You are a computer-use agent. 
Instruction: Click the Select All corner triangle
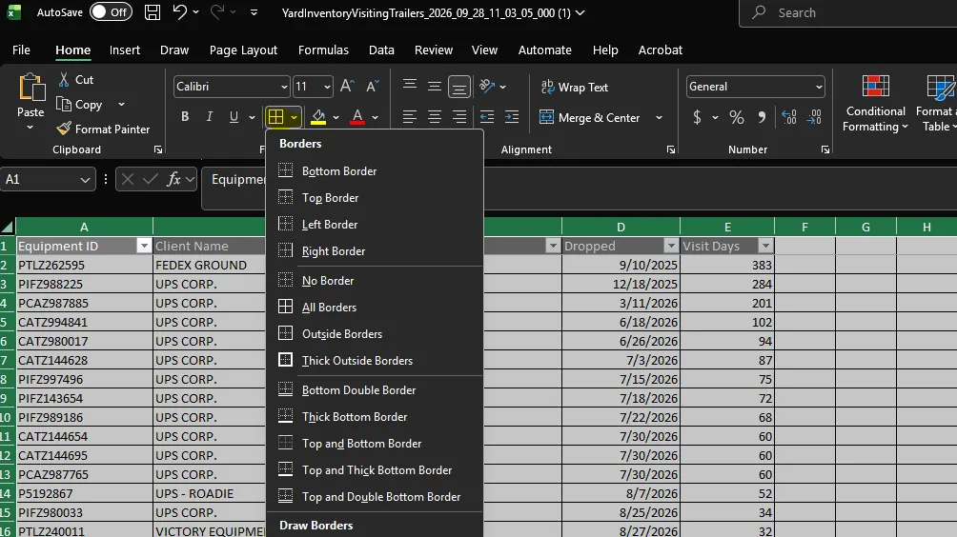pyautogui.click(x=8, y=227)
